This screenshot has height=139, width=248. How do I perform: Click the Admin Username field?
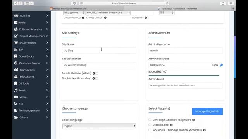186,51
